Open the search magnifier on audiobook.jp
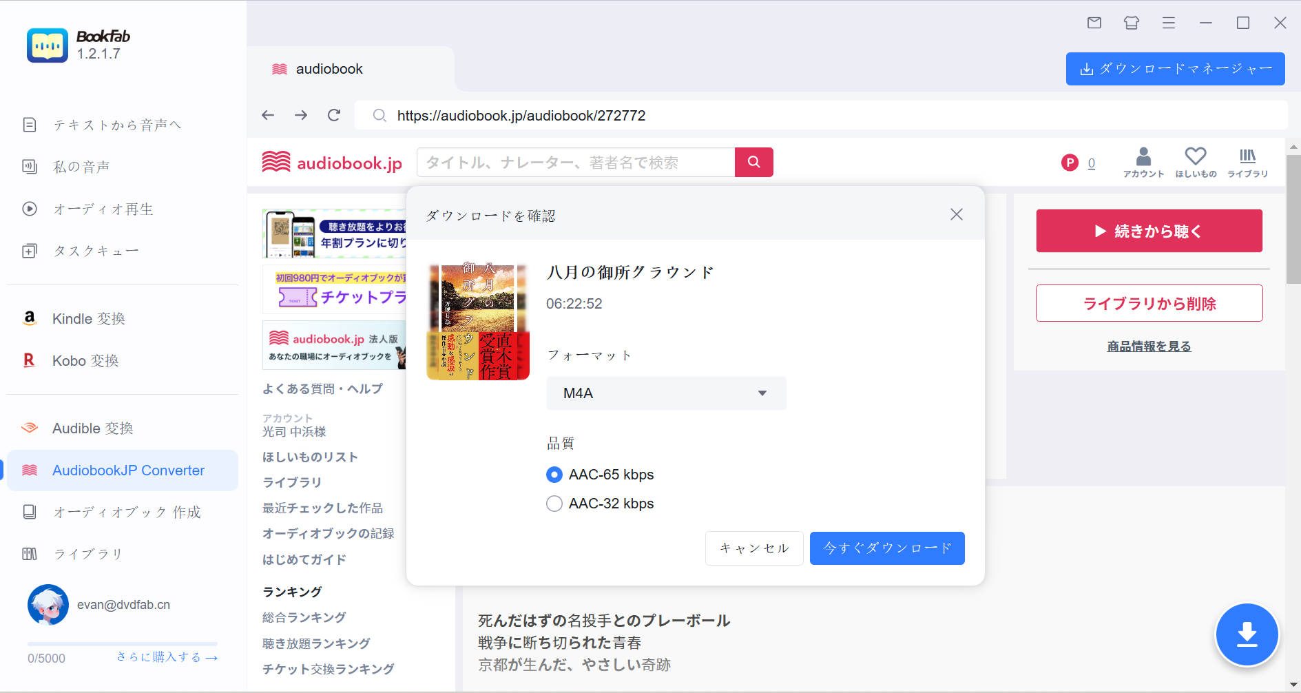1301x693 pixels. pyautogui.click(x=753, y=162)
